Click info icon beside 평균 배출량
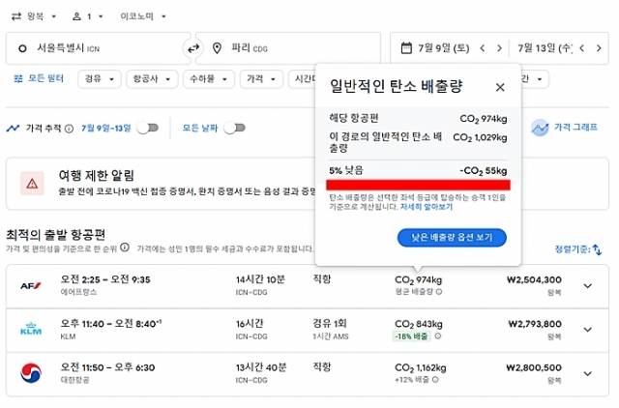Viewport: 619px width, 408px height. [x=439, y=292]
